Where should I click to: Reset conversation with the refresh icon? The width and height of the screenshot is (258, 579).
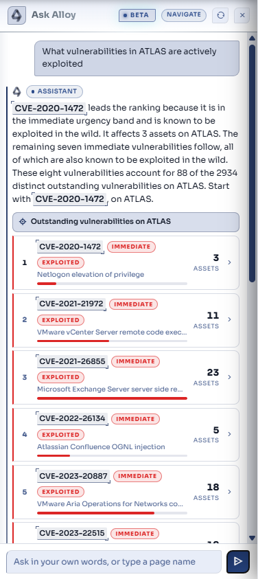point(220,16)
